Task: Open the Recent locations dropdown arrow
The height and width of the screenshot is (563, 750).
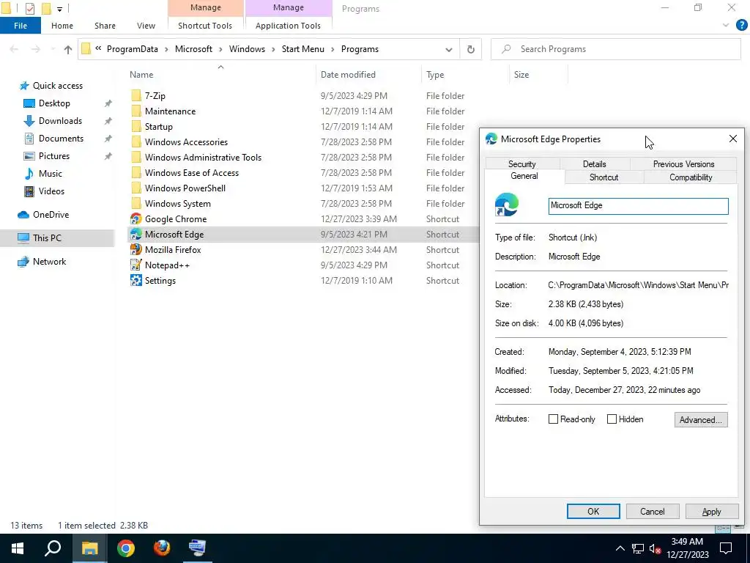Action: tap(52, 49)
